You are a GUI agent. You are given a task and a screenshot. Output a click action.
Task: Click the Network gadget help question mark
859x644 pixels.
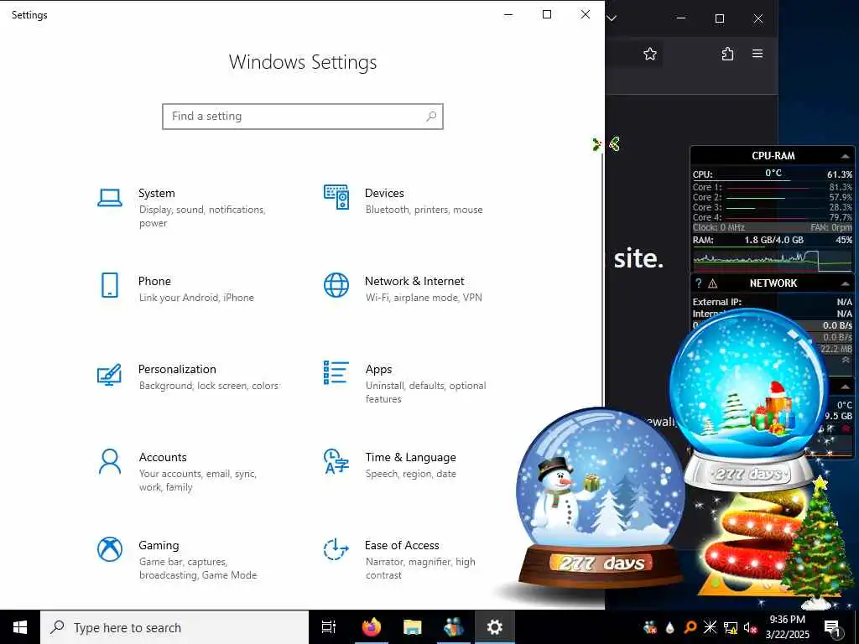pyautogui.click(x=698, y=283)
